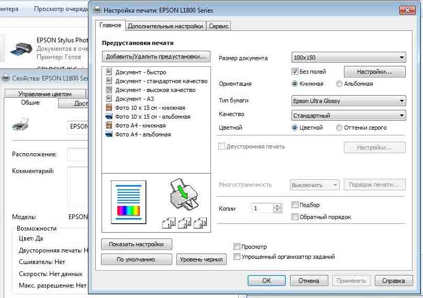This screenshot has width=423, height=298.
Task: Click the 'Многостраничность' Выключить dropdown
Action: tap(315, 185)
